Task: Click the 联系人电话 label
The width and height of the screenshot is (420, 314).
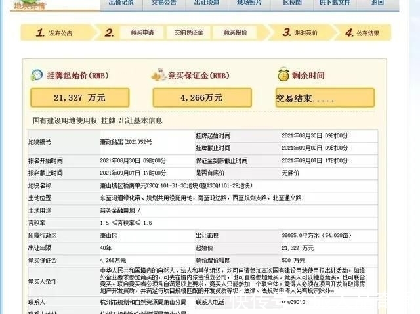Action: click(x=210, y=302)
